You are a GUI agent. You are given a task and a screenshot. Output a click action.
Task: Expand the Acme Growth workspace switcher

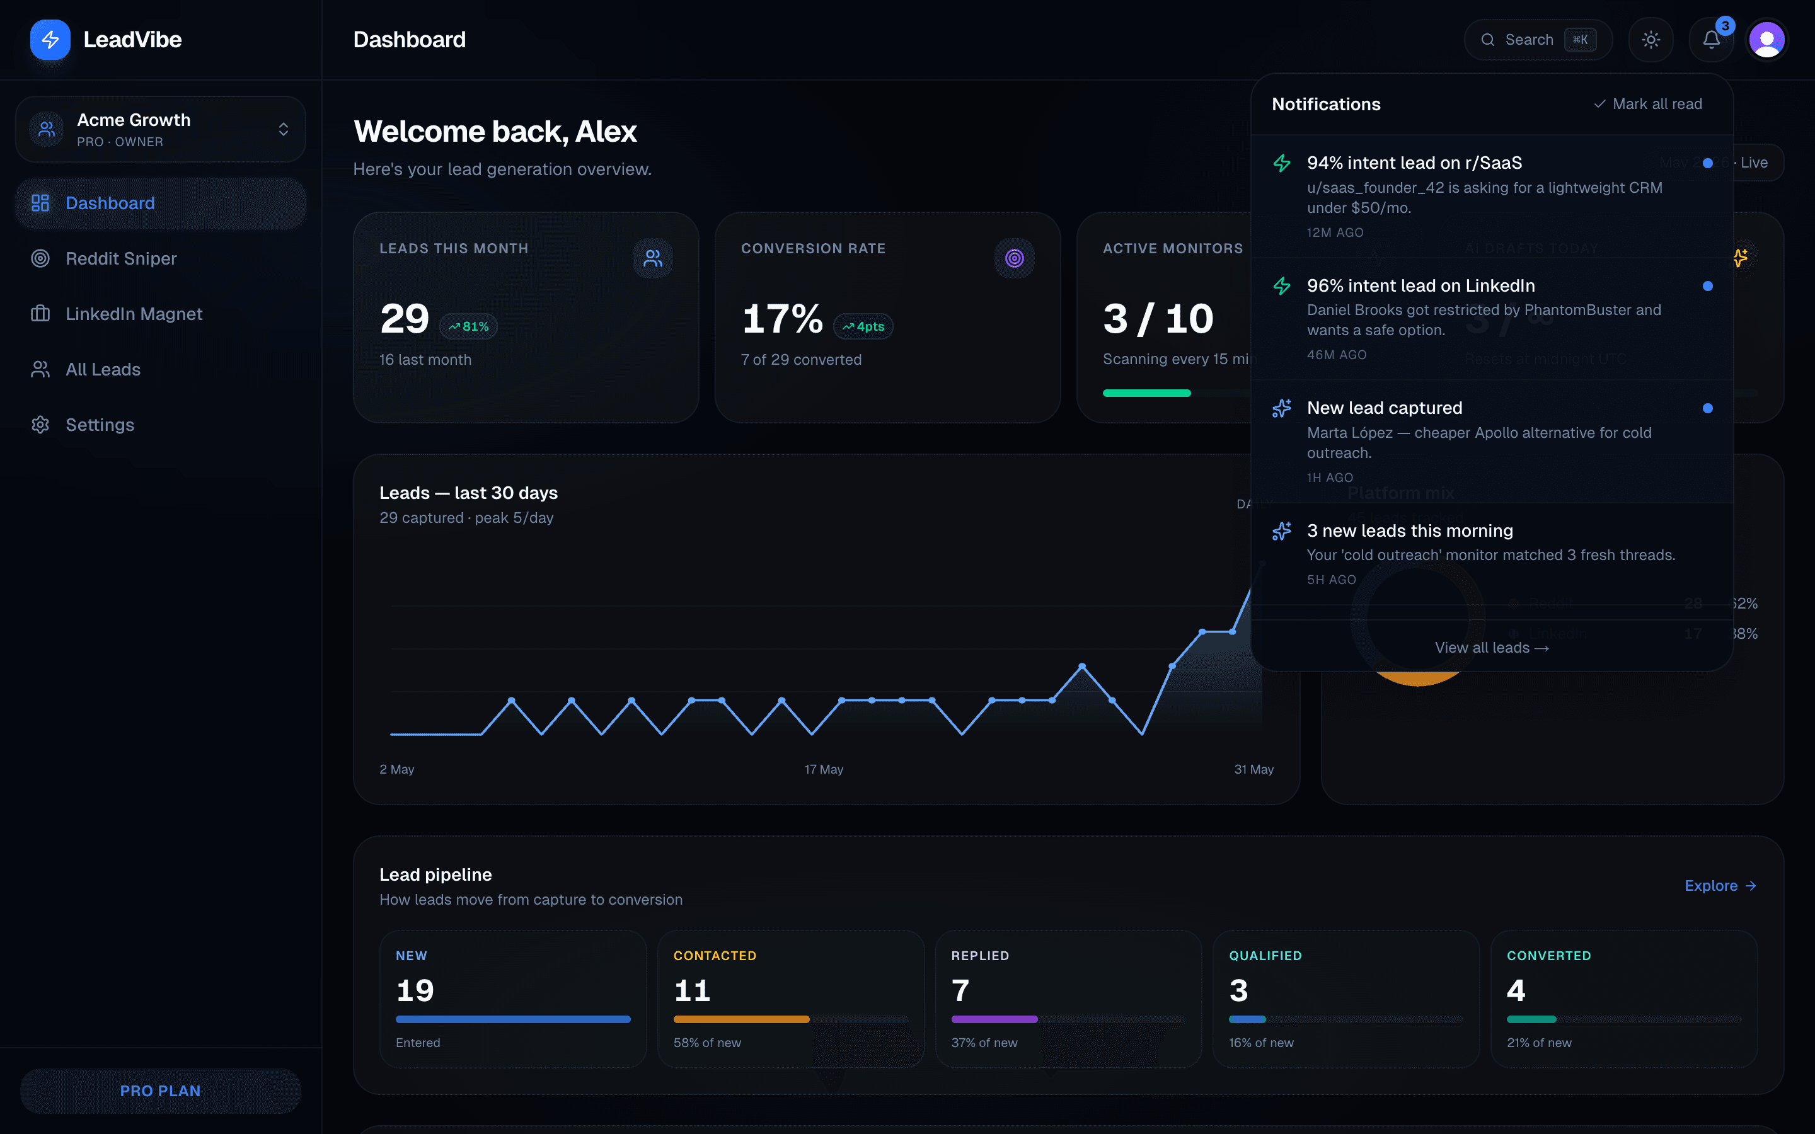click(x=161, y=129)
